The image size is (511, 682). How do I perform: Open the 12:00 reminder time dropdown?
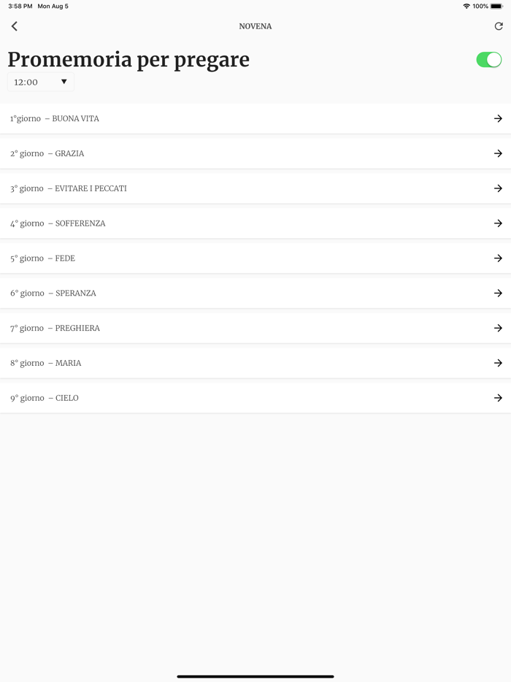click(x=41, y=82)
